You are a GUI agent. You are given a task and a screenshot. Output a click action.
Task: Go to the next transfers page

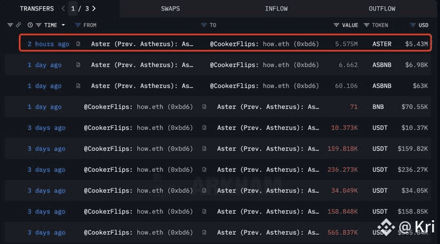tap(94, 8)
